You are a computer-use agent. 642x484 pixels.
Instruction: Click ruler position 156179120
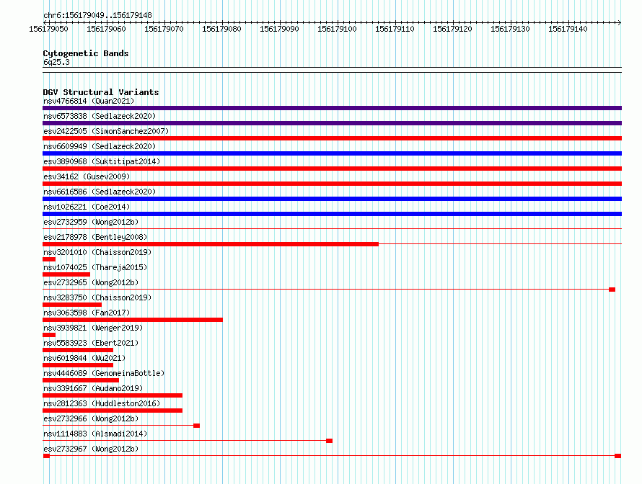tap(452, 29)
